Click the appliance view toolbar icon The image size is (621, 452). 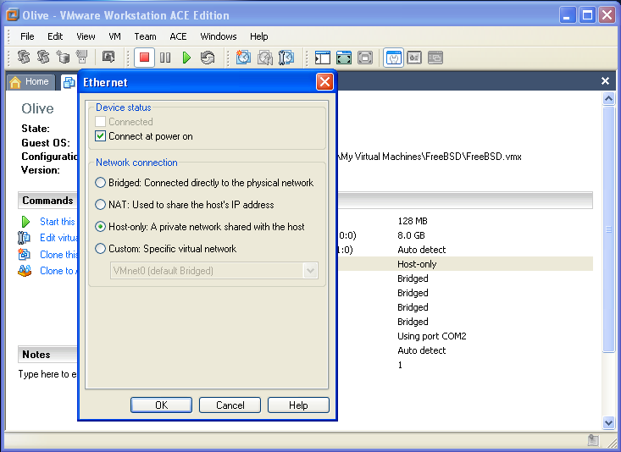pyautogui.click(x=435, y=58)
